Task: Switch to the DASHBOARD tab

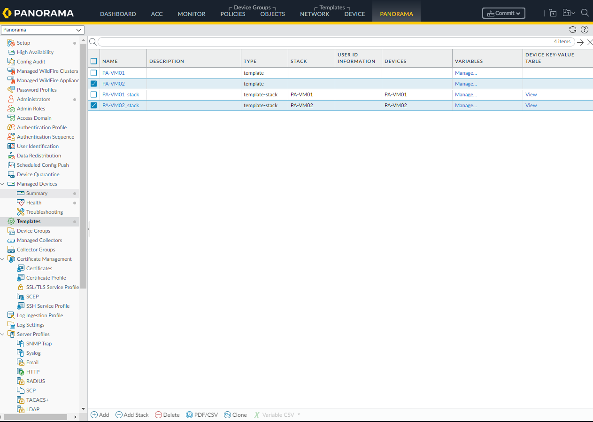Action: (x=118, y=14)
